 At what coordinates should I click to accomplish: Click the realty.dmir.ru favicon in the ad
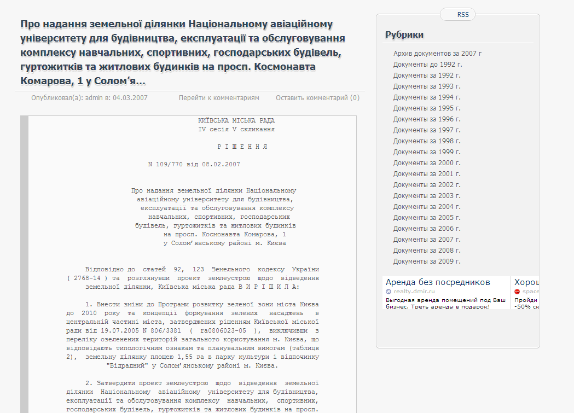click(389, 292)
